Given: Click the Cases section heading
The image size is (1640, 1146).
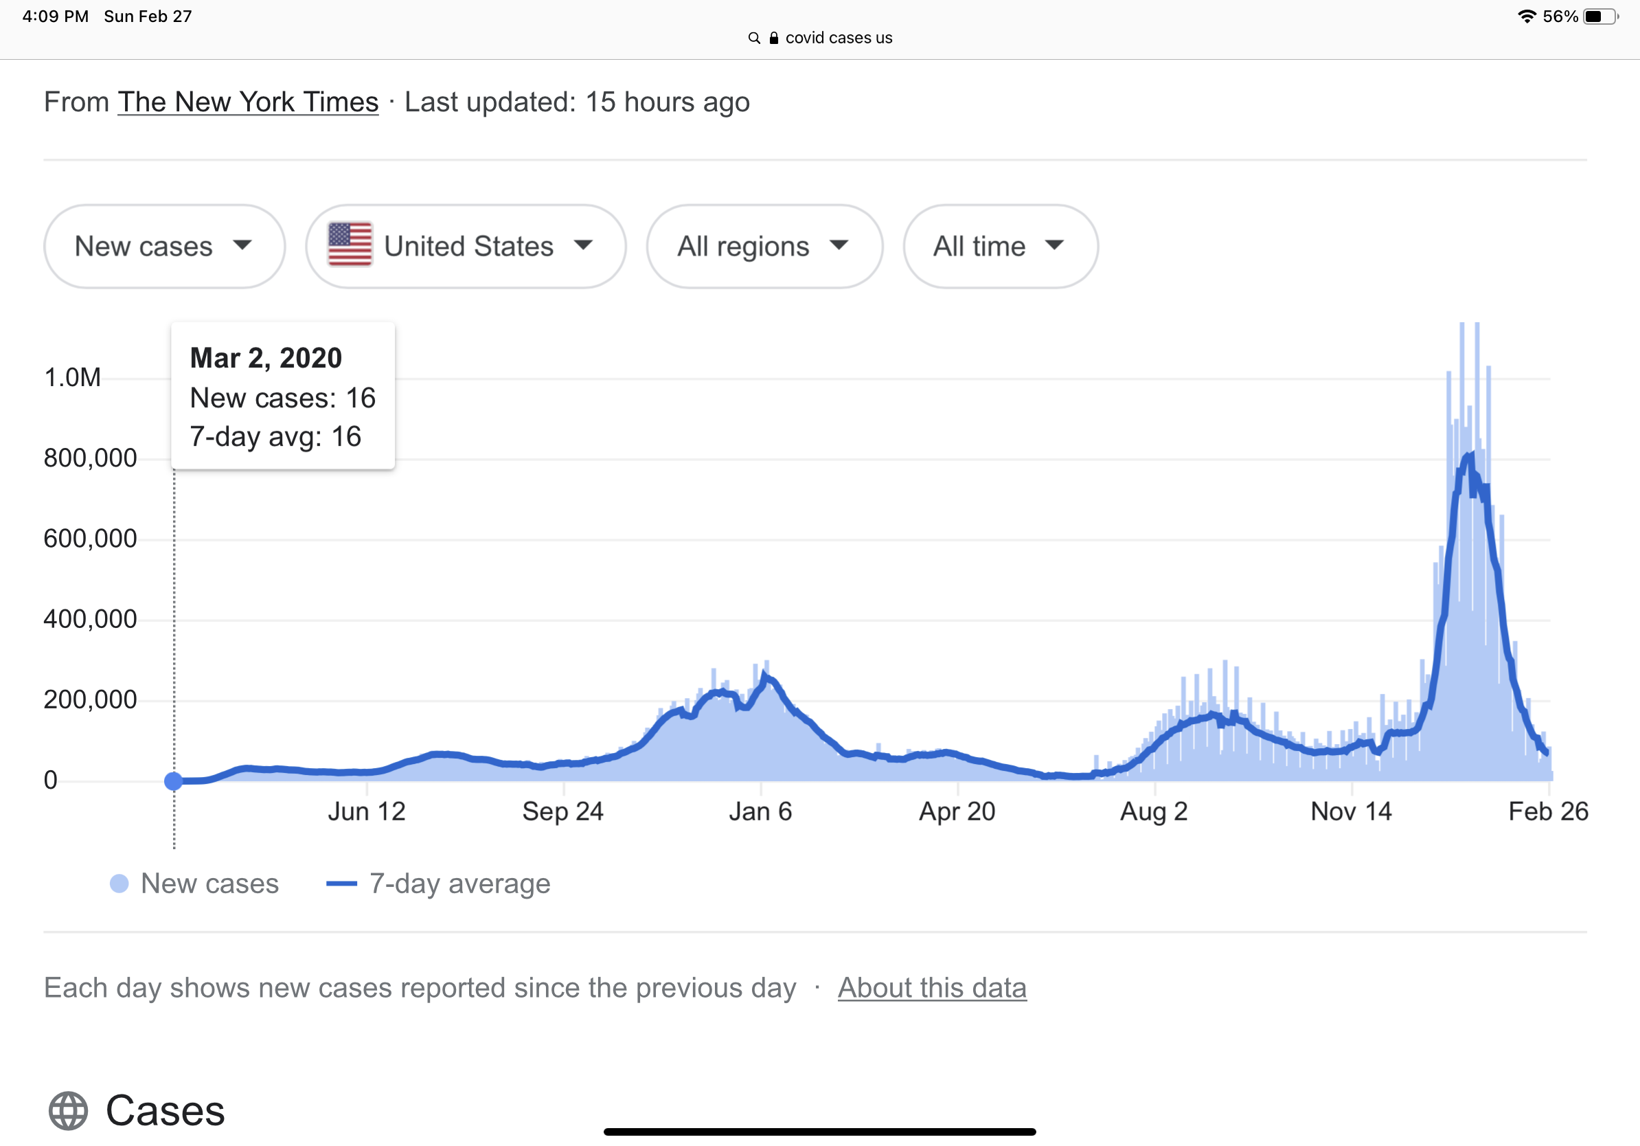Looking at the screenshot, I should point(165,1110).
